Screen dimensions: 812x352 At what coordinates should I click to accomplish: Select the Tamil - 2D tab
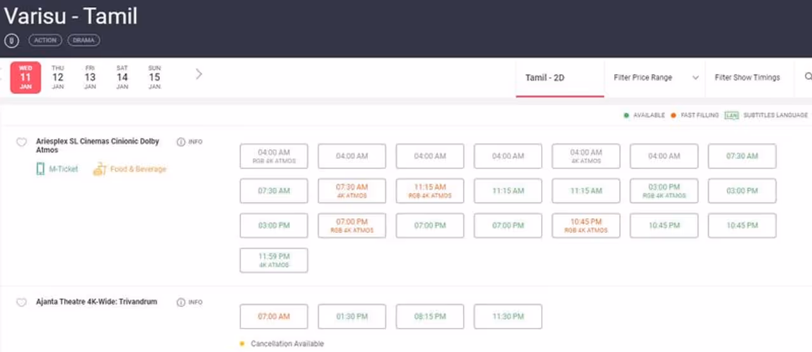pyautogui.click(x=545, y=77)
